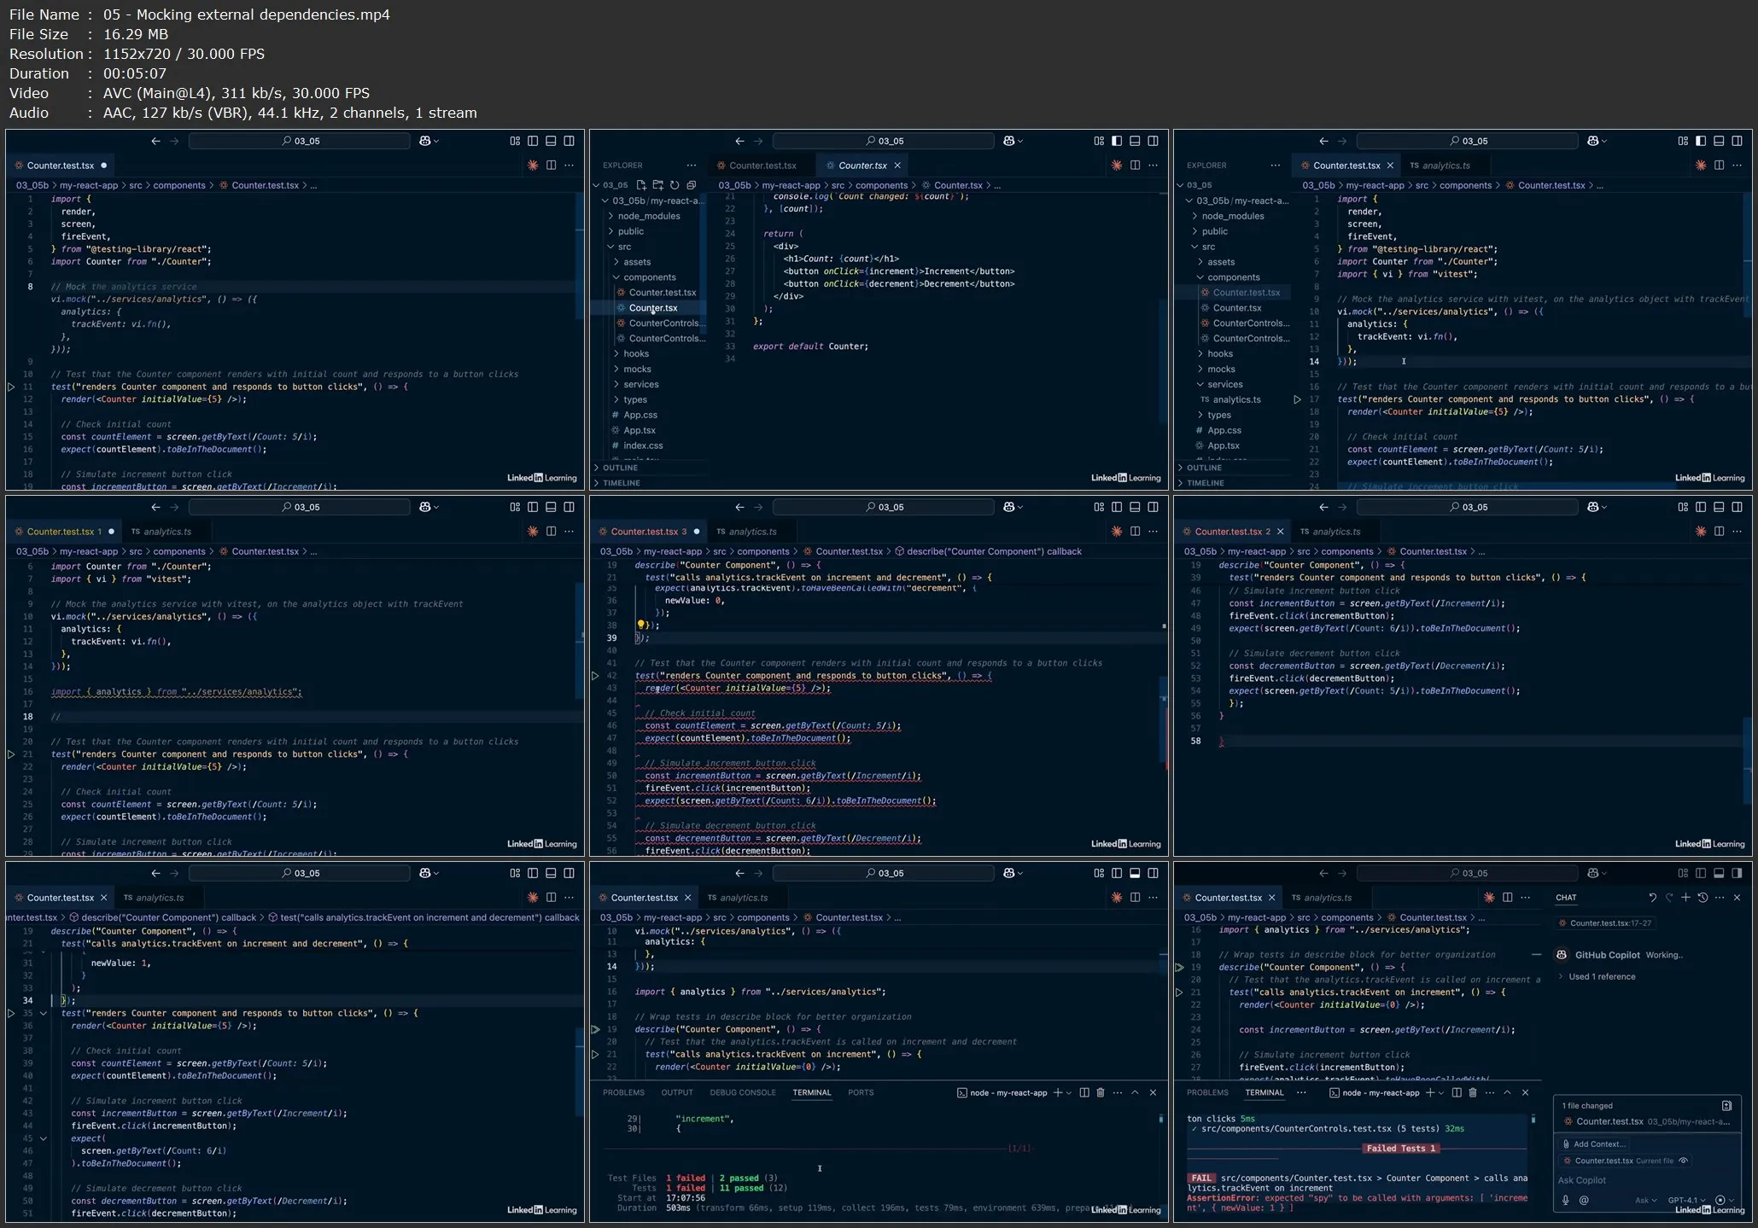1758x1228 pixels.
Task: Click the undo arrow in Chat header
Action: [x=1652, y=898]
